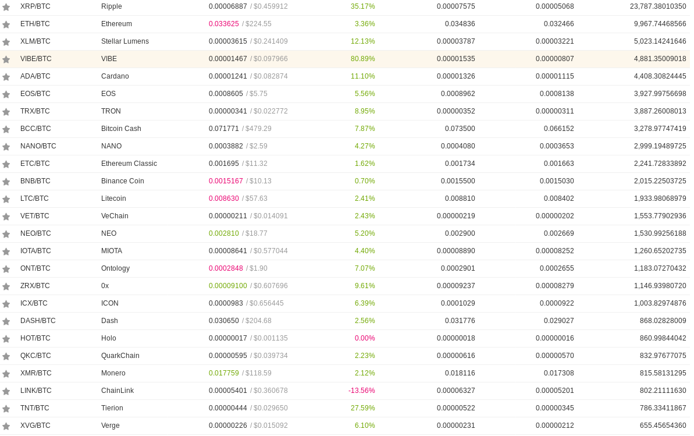Star the BCC/BTC pair
Viewport: 694px width, 436px height.
coord(6,129)
